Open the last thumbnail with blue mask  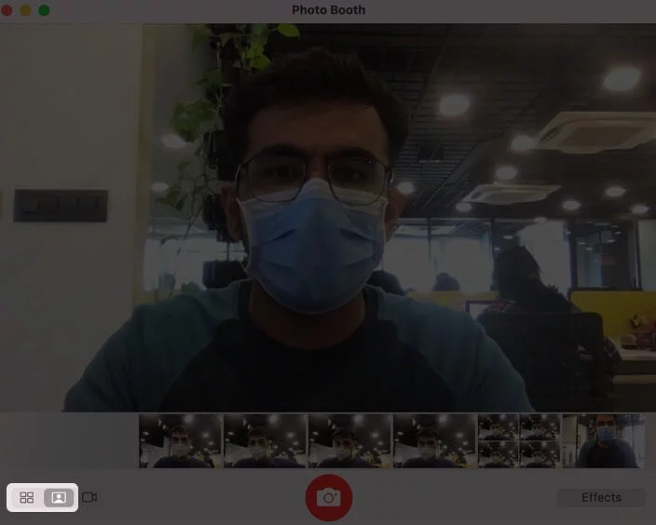604,441
